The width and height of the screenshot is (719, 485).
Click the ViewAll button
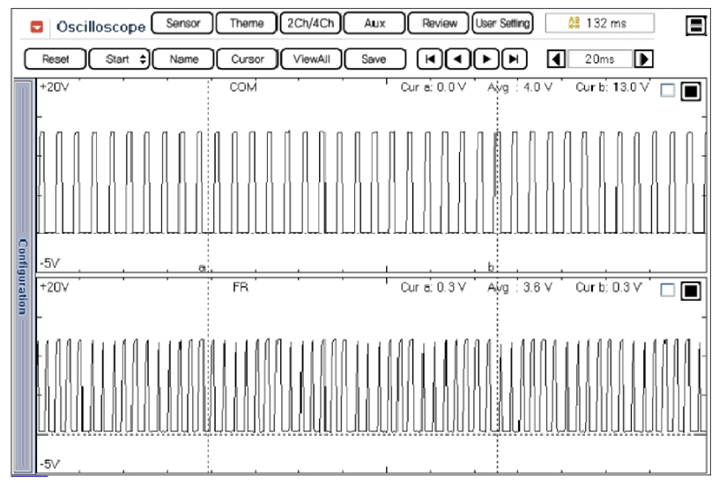(x=310, y=59)
